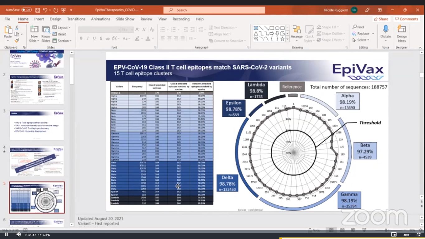Open Design Ideas
The height and width of the screenshot is (239, 425).
coord(402,34)
